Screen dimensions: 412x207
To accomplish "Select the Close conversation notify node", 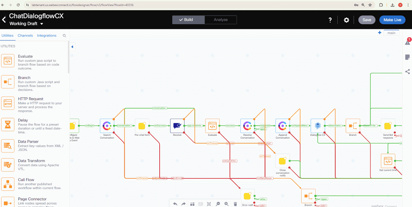I will tap(282, 161).
